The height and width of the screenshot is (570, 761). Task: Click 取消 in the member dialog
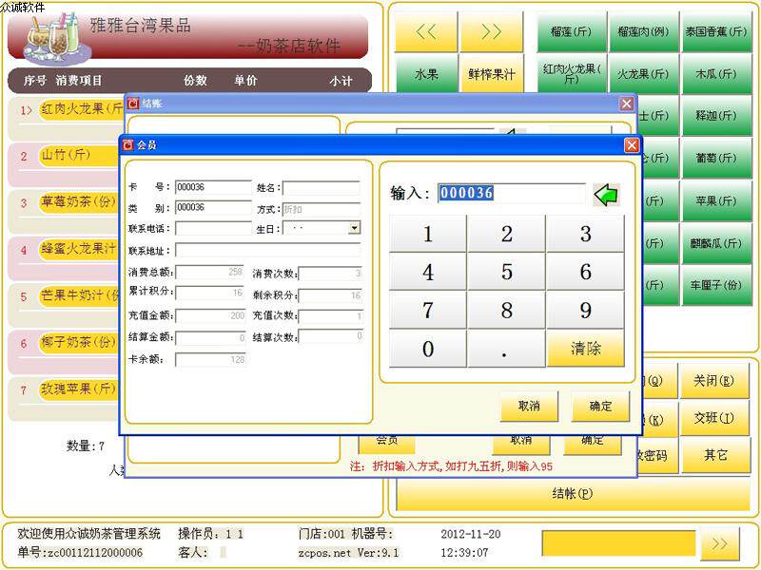click(x=529, y=407)
